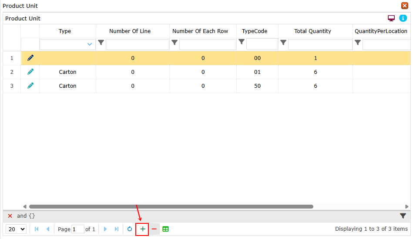Click the purple monitor icon
This screenshot has width=413, height=239.
tap(391, 18)
